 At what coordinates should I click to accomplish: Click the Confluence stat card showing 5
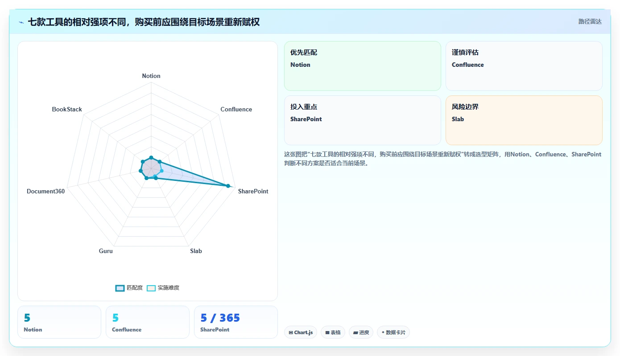pos(148,322)
